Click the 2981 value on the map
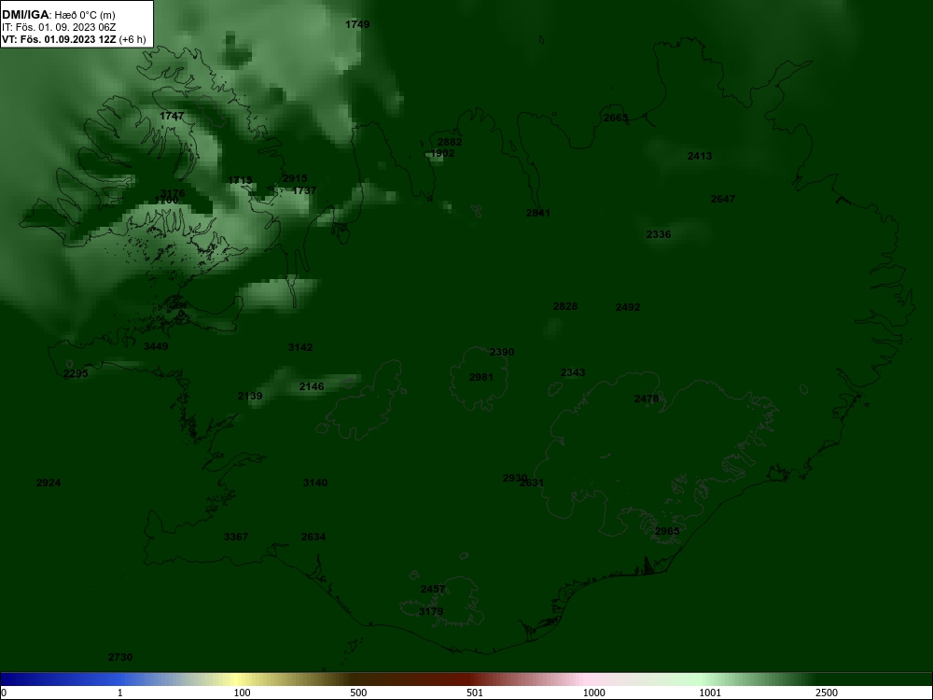933x700 pixels. click(481, 377)
